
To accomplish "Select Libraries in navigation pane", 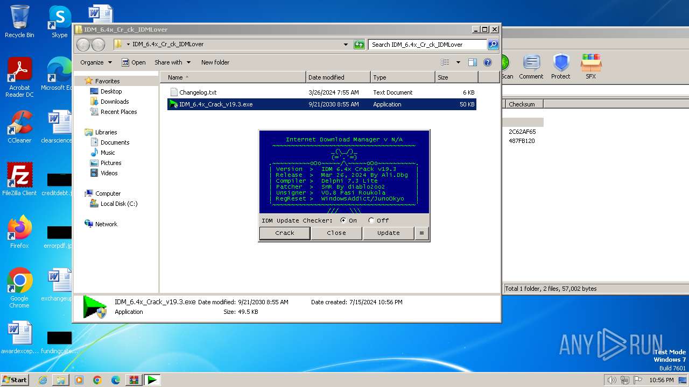I will [106, 132].
